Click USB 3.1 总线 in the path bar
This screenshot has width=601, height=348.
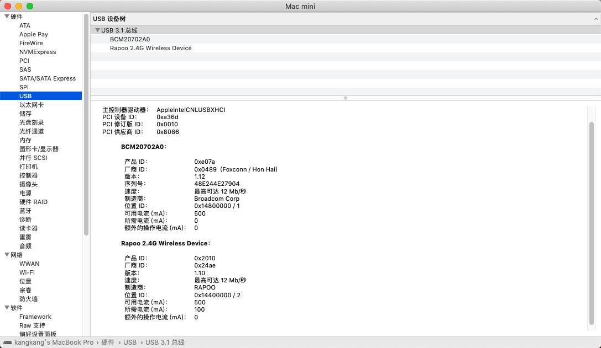click(165, 342)
